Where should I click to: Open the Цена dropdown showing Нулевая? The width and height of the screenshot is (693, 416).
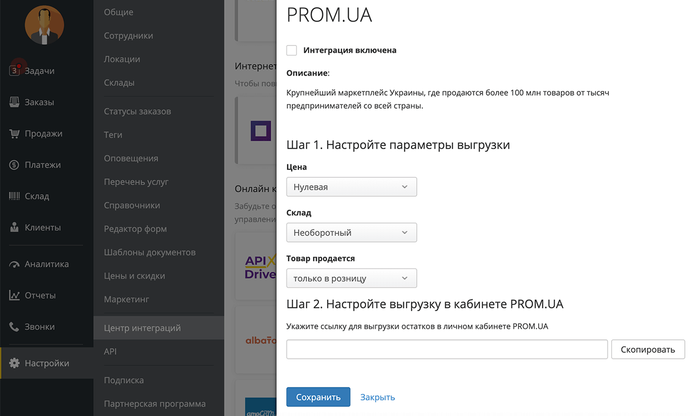(351, 187)
